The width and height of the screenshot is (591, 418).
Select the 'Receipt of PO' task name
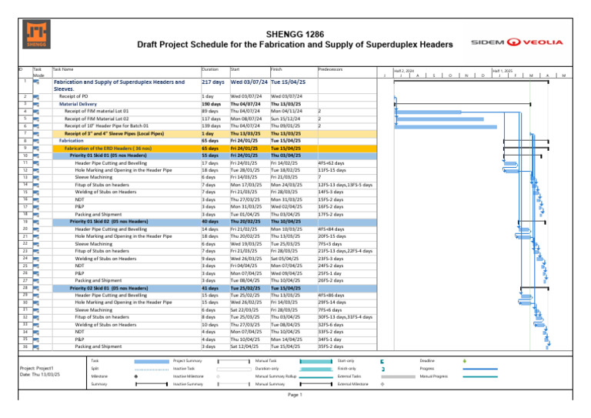coord(73,96)
